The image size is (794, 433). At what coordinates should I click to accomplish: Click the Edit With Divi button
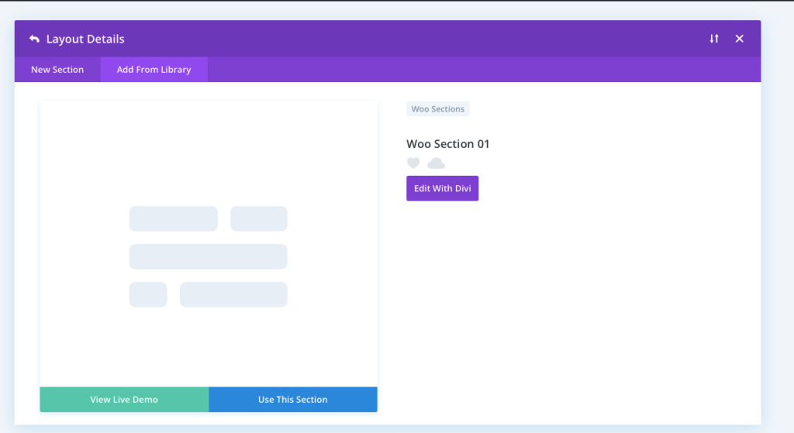(x=443, y=188)
